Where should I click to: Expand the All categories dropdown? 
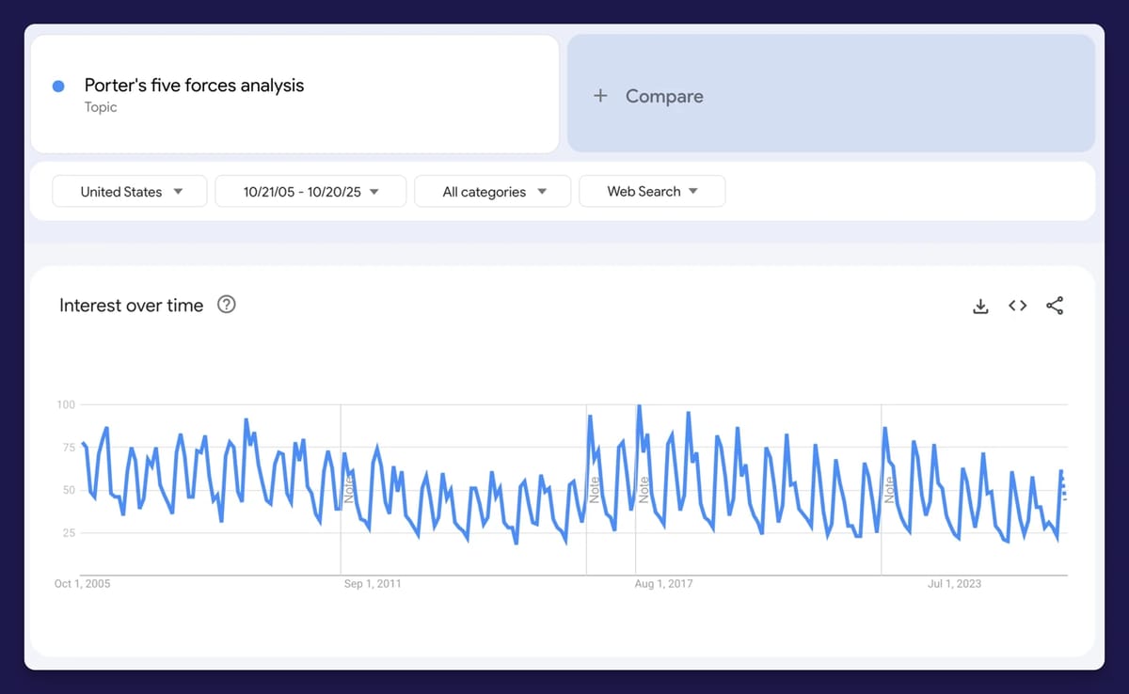coord(493,191)
